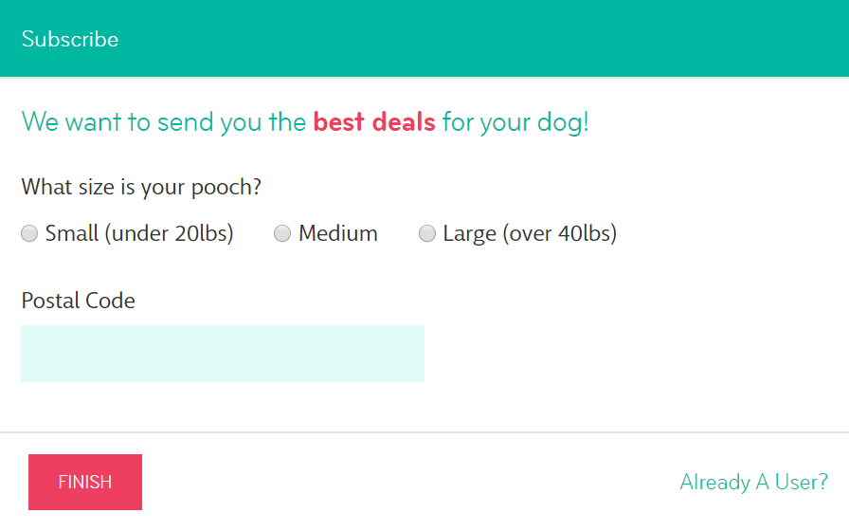Click the "Small (under 20lbs)" label text
This screenshot has width=849, height=531.
[x=139, y=233]
